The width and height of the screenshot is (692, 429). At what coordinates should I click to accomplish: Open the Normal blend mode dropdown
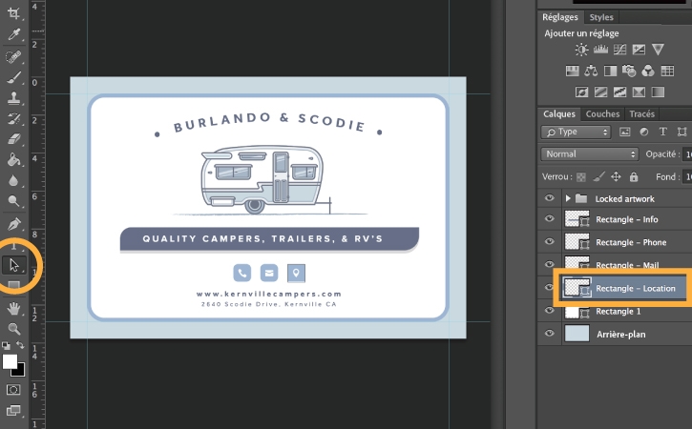(590, 153)
